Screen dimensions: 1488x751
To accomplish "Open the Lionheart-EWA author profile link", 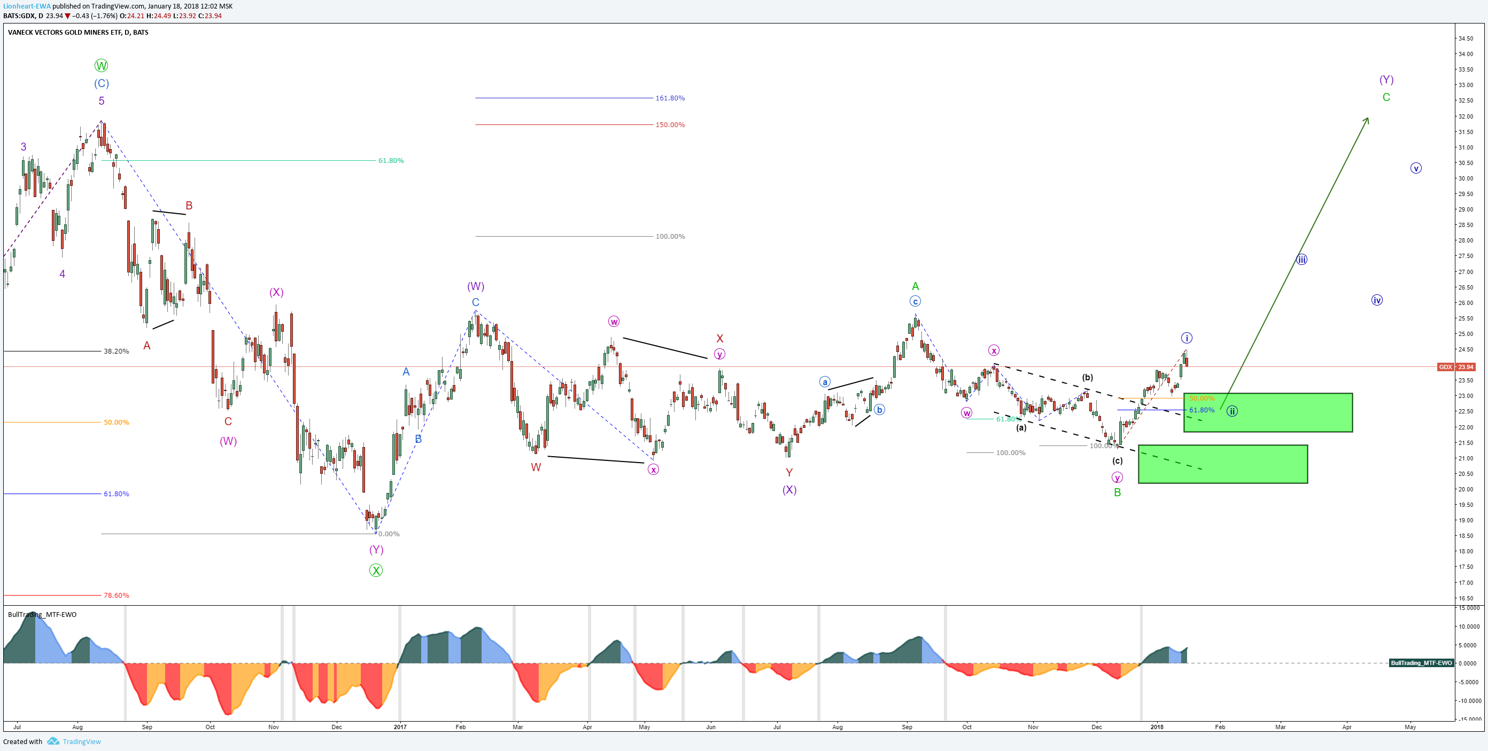I will (x=27, y=6).
